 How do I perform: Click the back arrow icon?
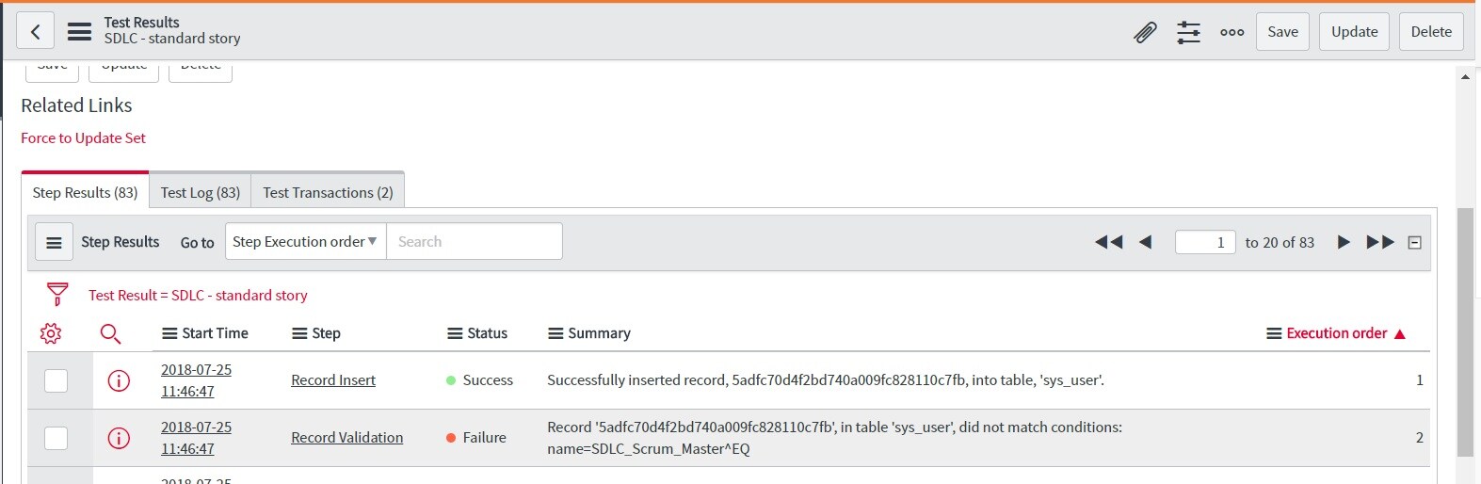(35, 31)
